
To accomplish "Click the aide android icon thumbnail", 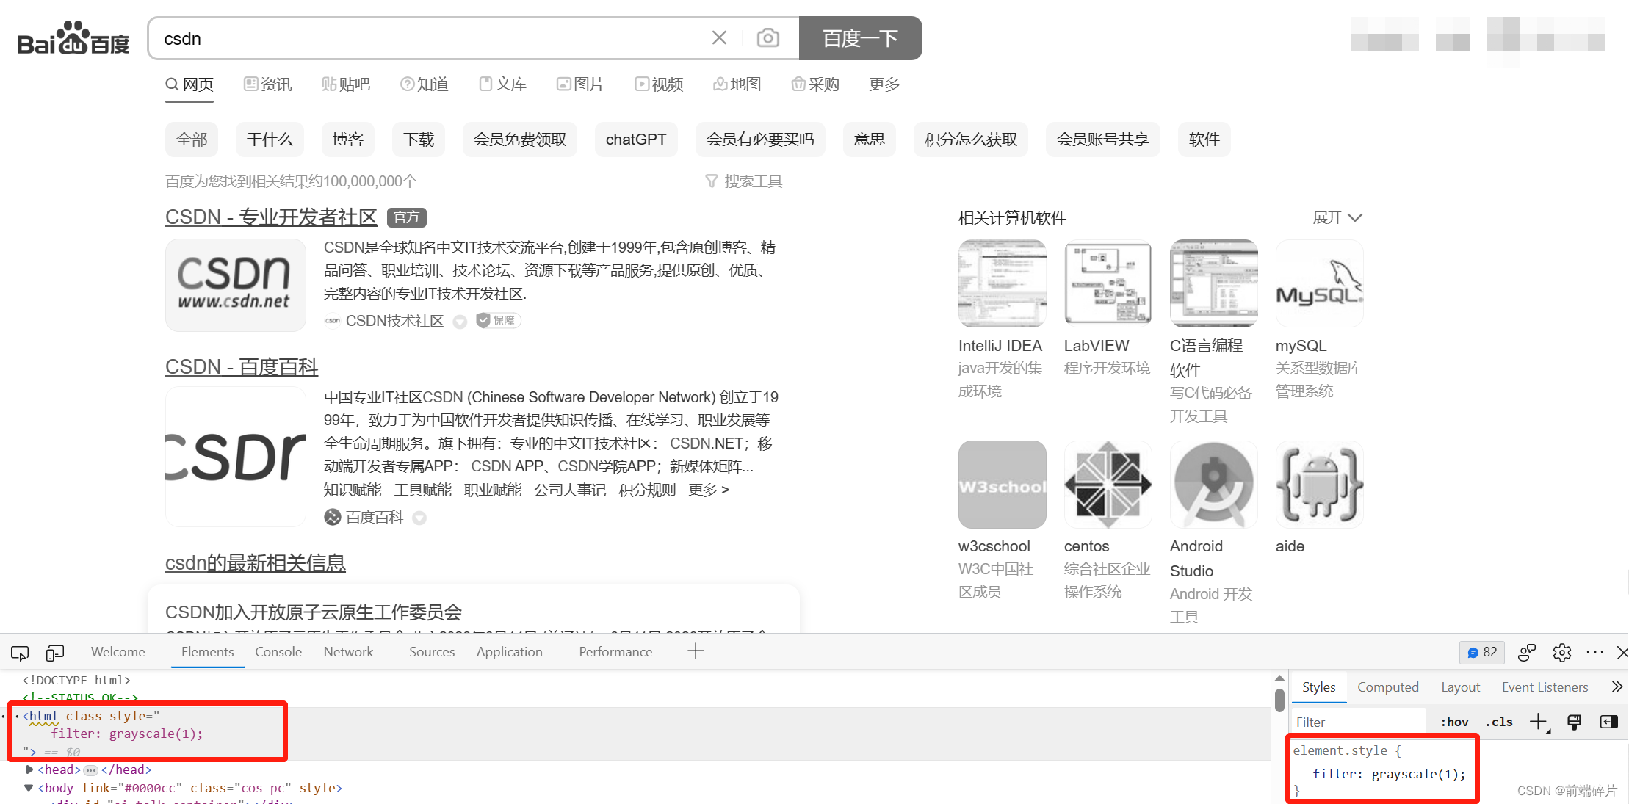I will [x=1319, y=485].
